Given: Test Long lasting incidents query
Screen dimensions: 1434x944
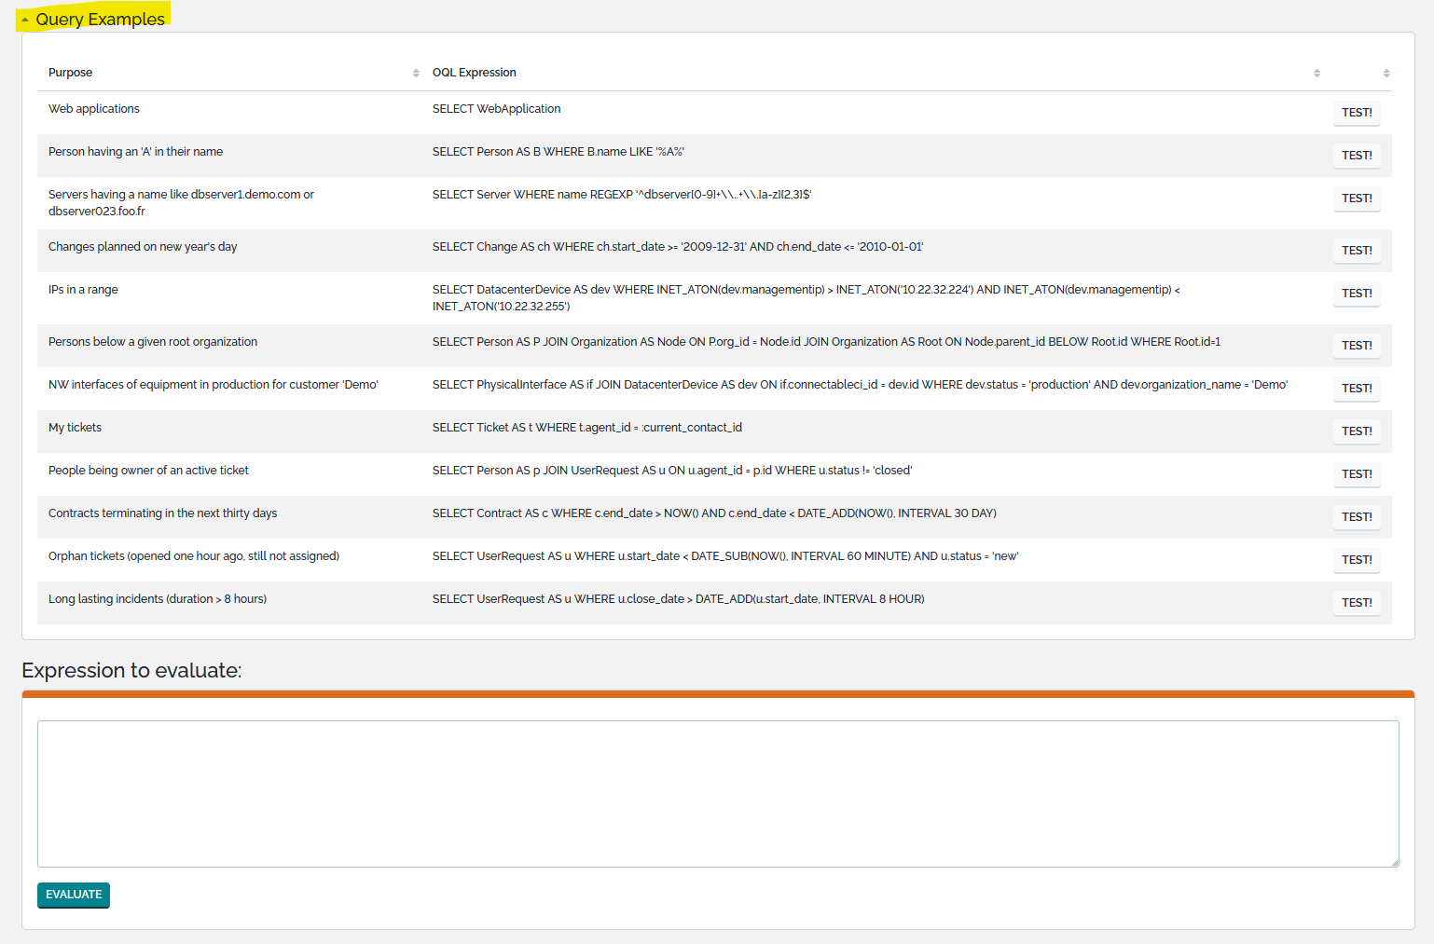Looking at the screenshot, I should point(1356,603).
